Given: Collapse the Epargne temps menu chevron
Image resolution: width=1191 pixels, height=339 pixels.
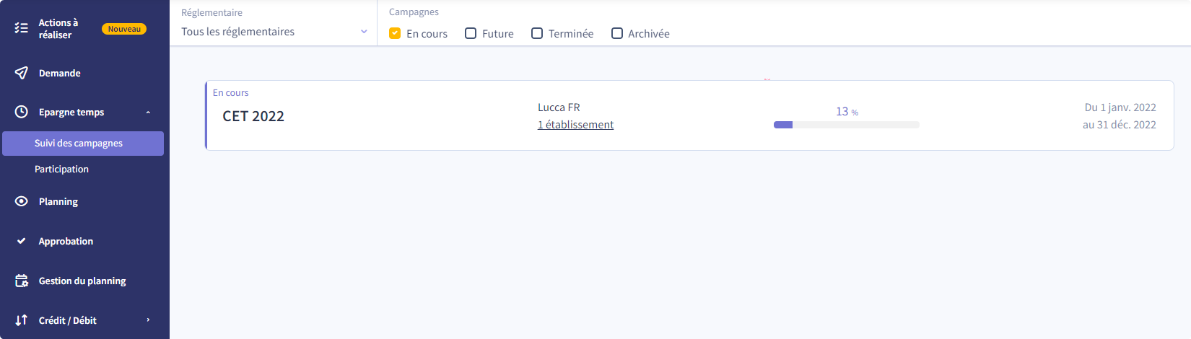Looking at the screenshot, I should [148, 113].
